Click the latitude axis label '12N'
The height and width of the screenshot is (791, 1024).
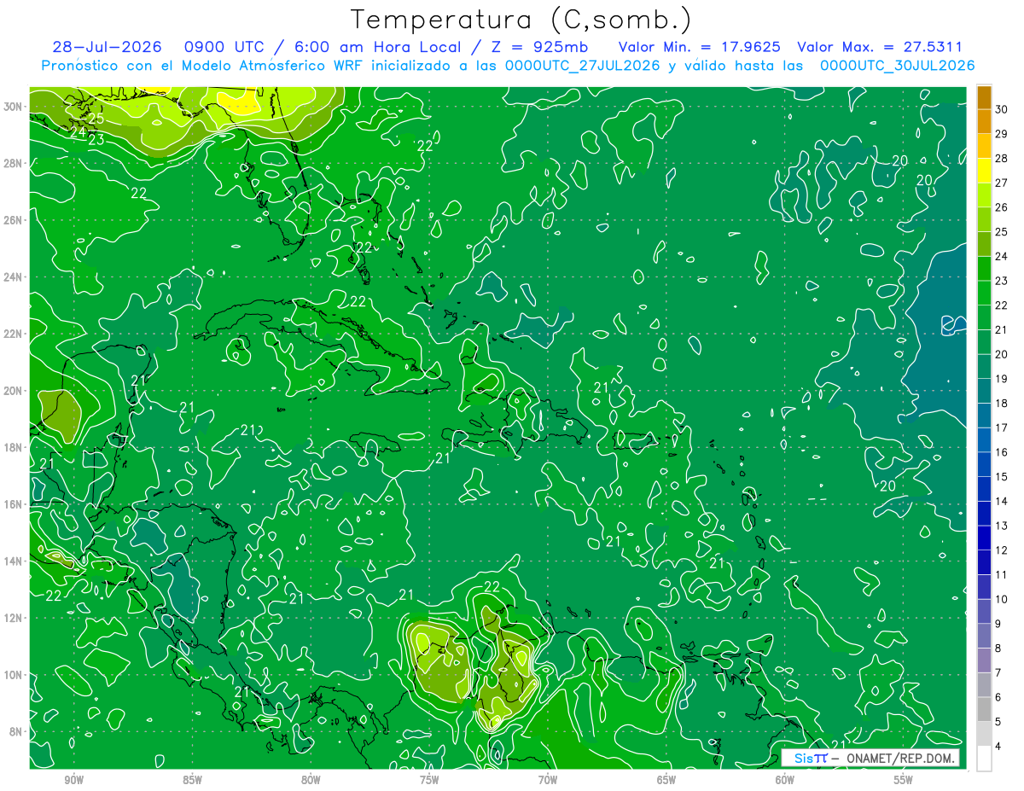coord(13,618)
